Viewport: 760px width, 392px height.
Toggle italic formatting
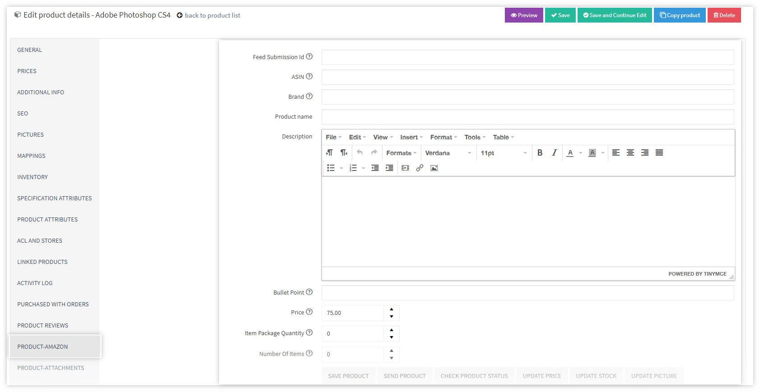tap(554, 152)
